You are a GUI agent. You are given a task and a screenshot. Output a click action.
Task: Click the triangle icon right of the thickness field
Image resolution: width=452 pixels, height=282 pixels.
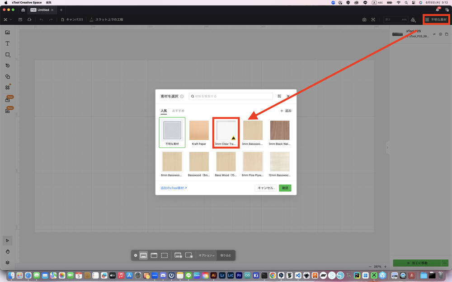tap(413, 19)
